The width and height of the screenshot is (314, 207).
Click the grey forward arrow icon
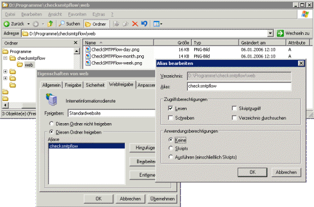point(35,24)
